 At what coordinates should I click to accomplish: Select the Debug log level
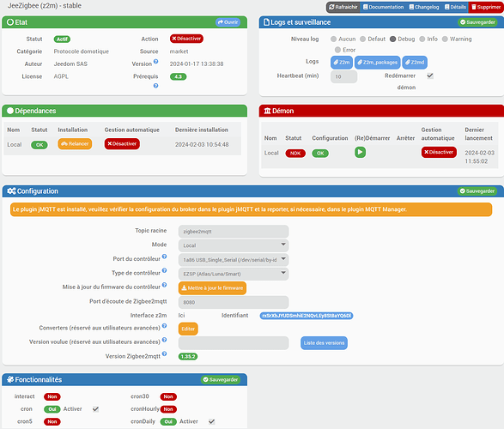tap(392, 39)
